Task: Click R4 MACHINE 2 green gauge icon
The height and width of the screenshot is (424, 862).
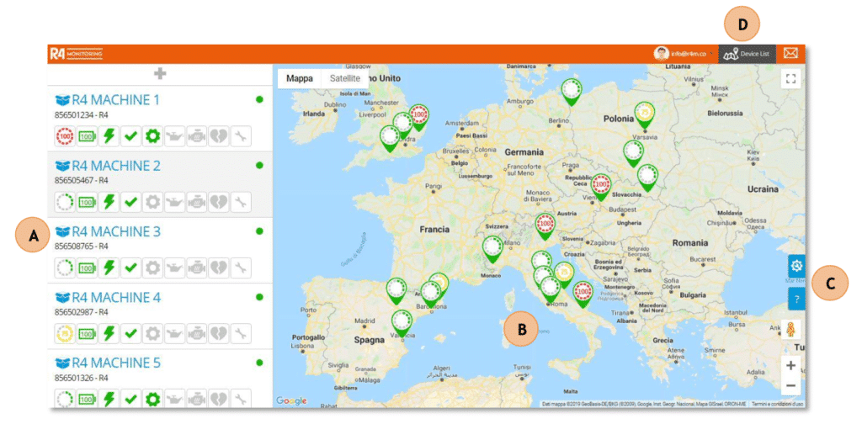Action: pos(65,202)
